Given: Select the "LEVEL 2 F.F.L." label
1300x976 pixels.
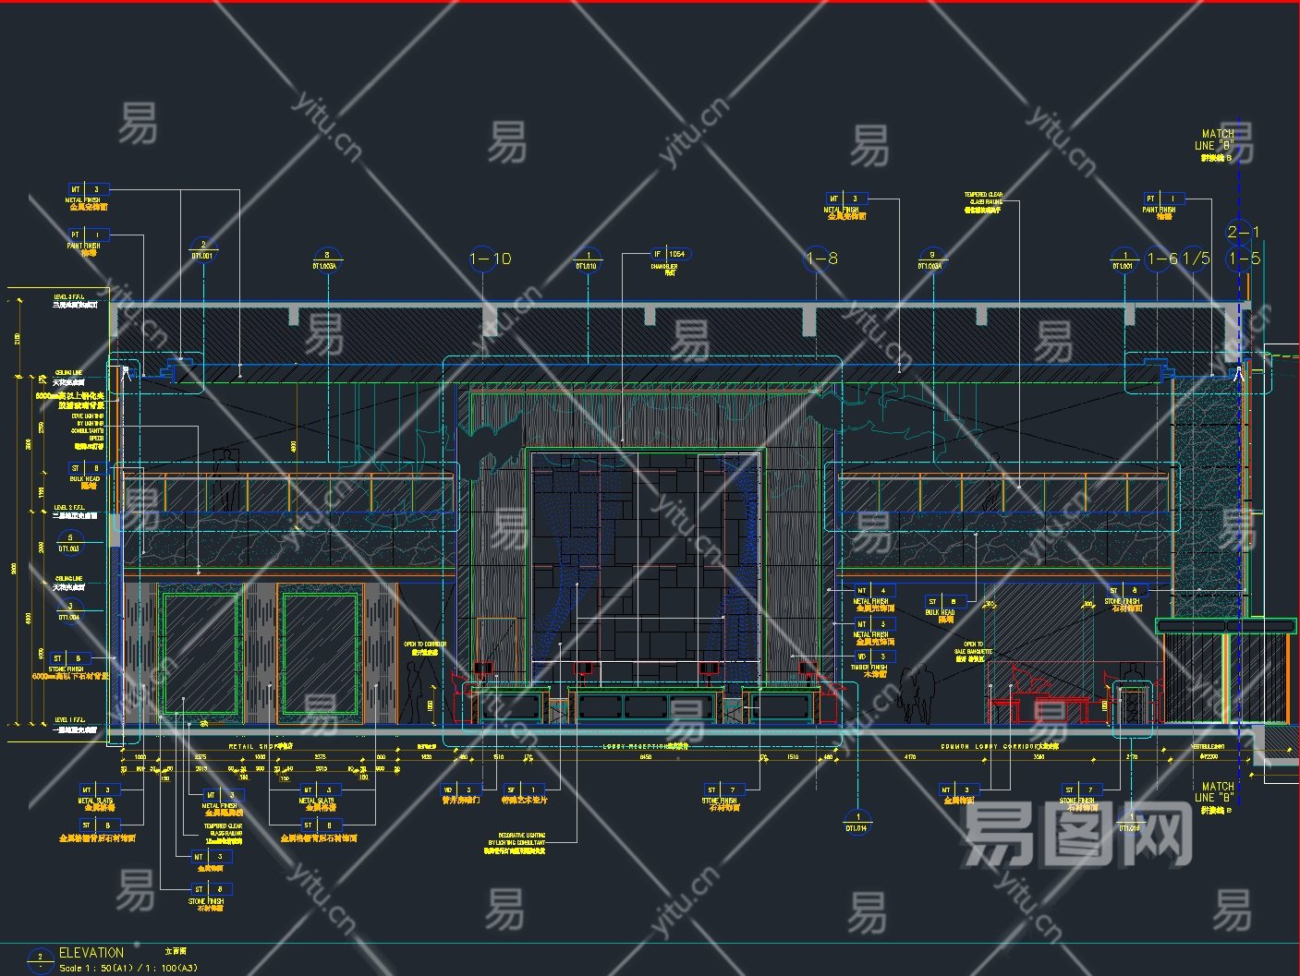Looking at the screenshot, I should [68, 508].
